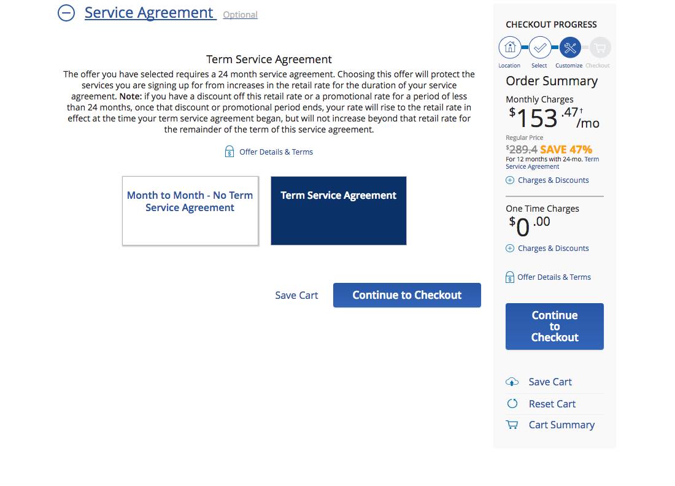The height and width of the screenshot is (486, 675).
Task: Select Month to Month no term option
Action: pyautogui.click(x=190, y=210)
